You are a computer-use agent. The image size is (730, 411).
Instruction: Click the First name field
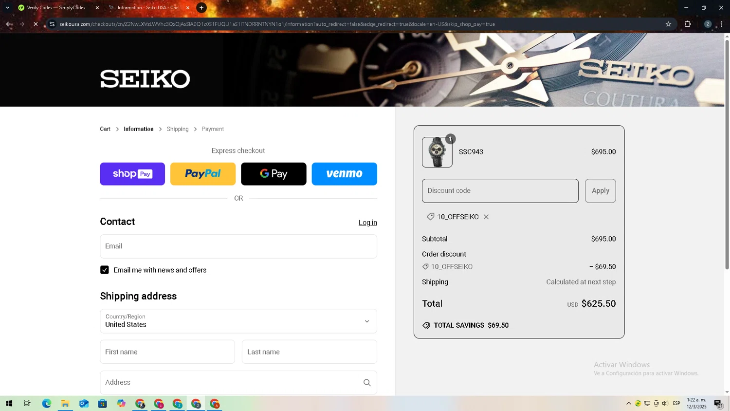click(167, 352)
